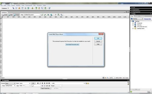Image resolution: width=152 pixels, height=94 pixels.
Task: Open the Common insert category dropdown
Action: pos(5,8)
